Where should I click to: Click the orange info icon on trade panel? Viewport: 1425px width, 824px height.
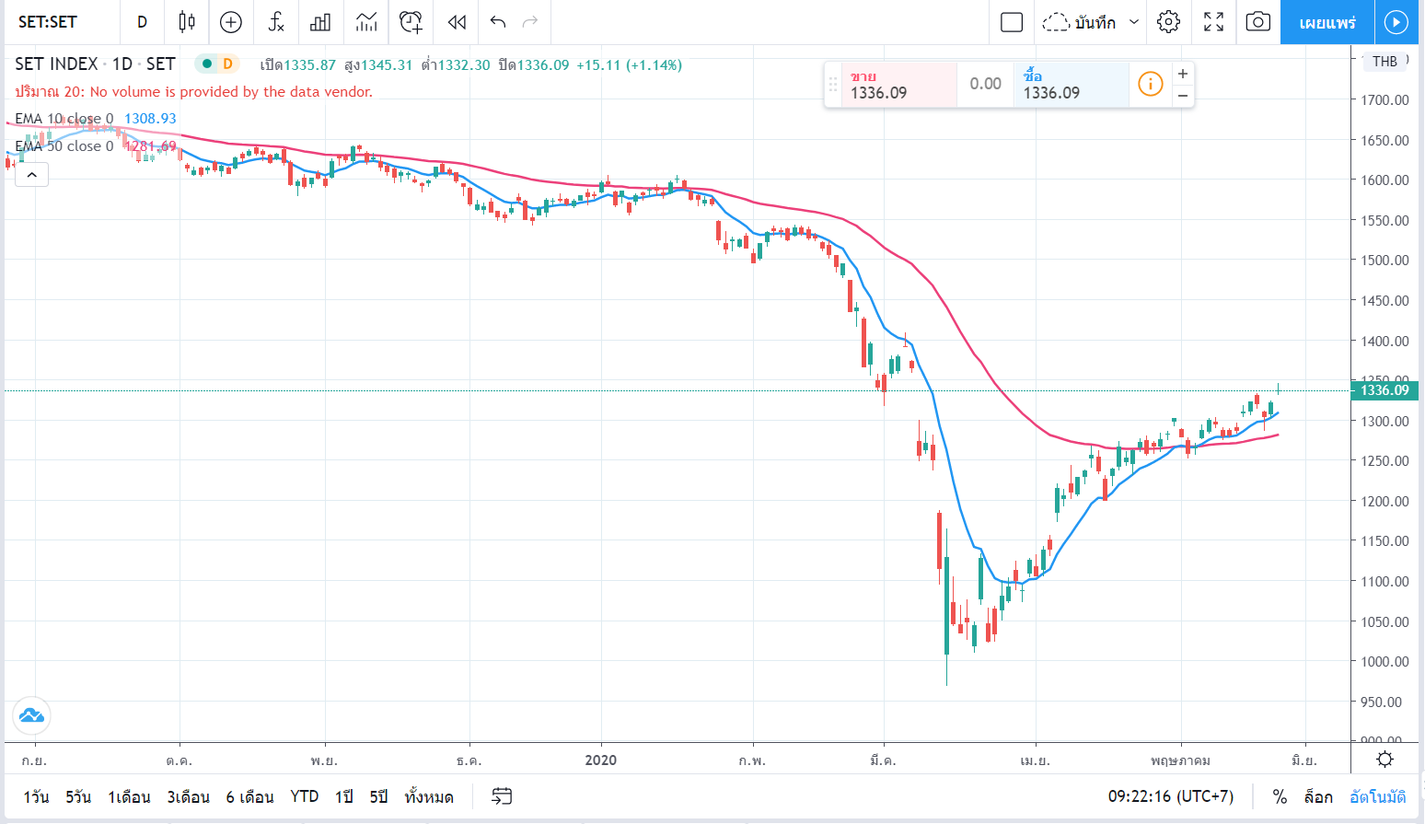(x=1151, y=84)
